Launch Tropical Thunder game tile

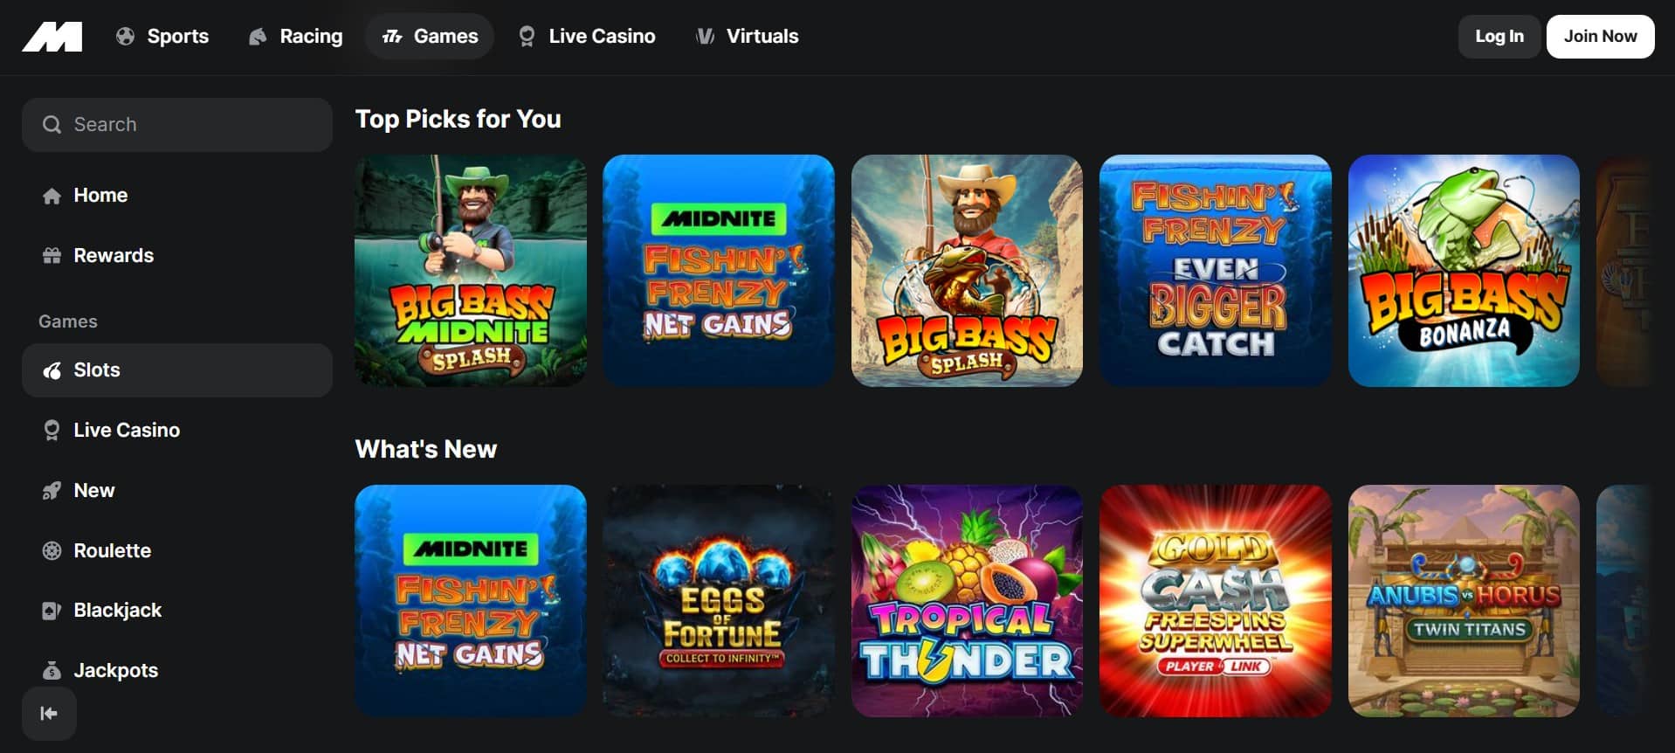(x=967, y=601)
